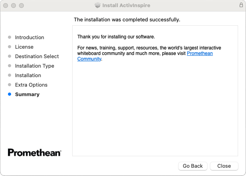
Task: Click the Close button at the bottom right
Action: (224, 166)
